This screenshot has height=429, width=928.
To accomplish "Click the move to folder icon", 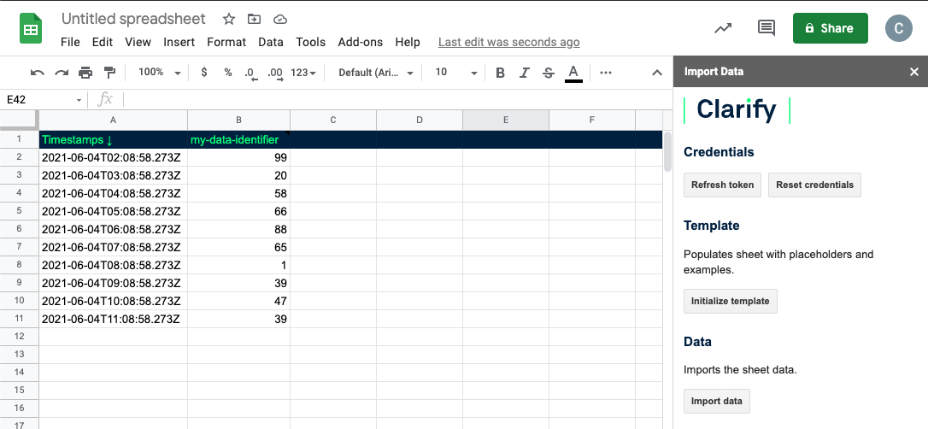I will (x=254, y=19).
